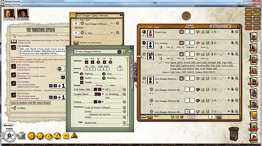Open the PICS sidebar button
Viewport: 262px width, 146px height.
click(x=248, y=24)
